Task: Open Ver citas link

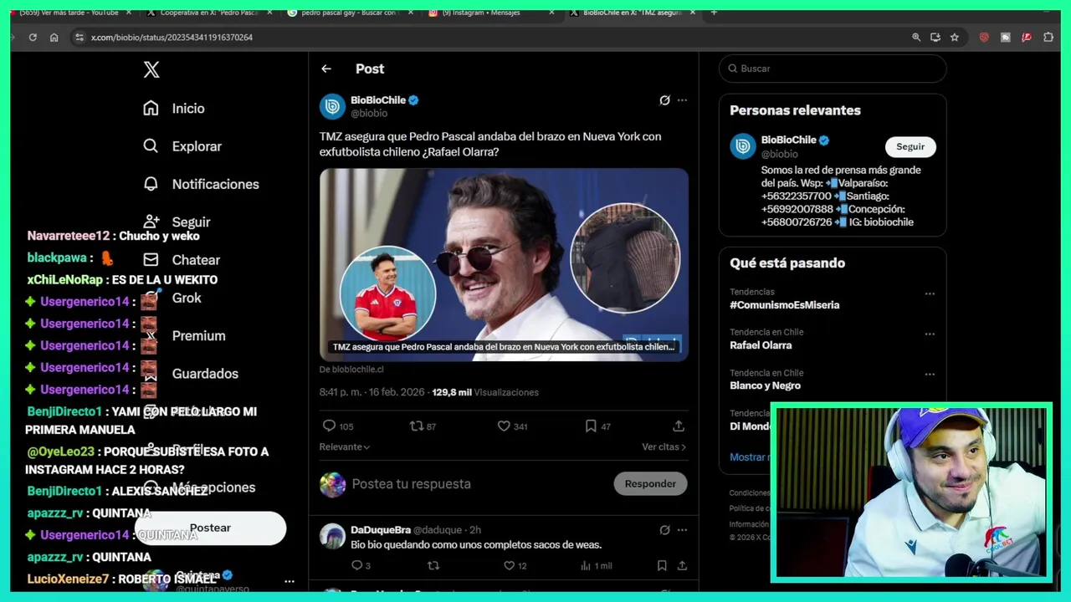Action: (x=664, y=447)
